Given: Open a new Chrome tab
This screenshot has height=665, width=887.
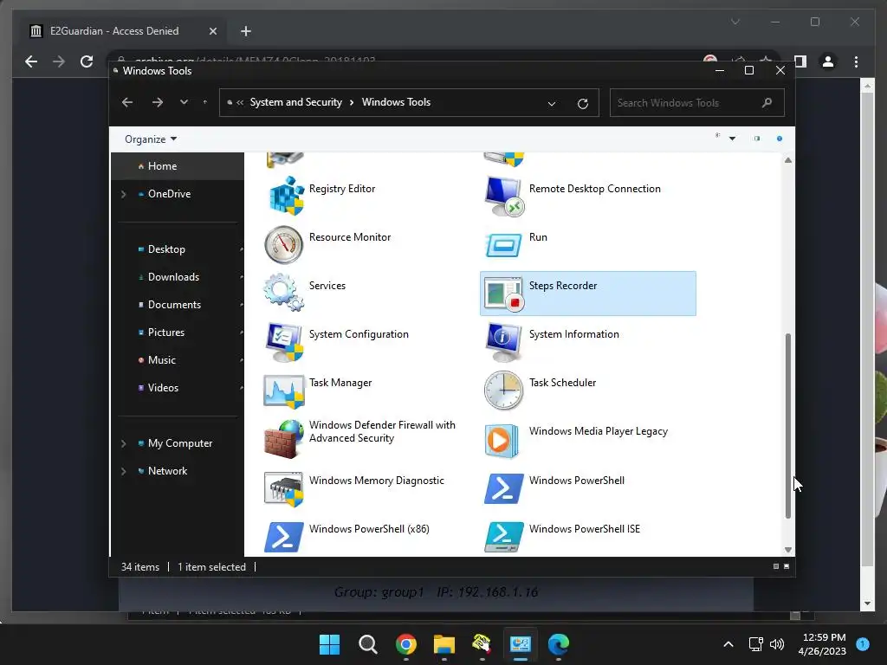Looking at the screenshot, I should click(245, 31).
